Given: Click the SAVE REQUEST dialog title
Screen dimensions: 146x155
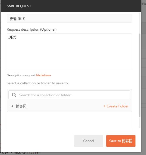Looking at the screenshot, I should pyautogui.click(x=19, y=6).
